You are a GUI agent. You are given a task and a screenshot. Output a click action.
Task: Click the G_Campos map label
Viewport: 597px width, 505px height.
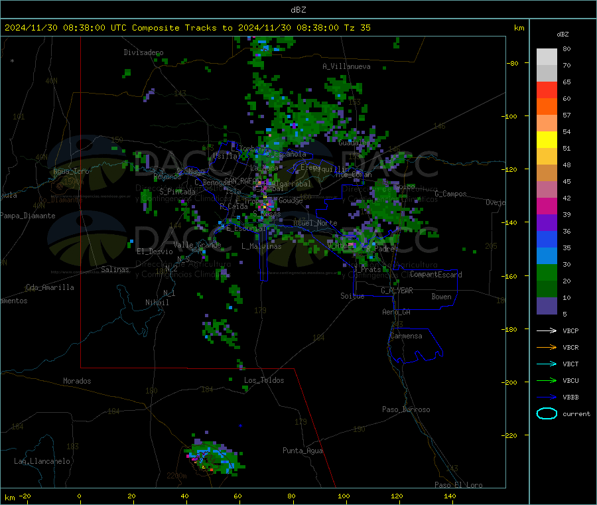pos(450,194)
